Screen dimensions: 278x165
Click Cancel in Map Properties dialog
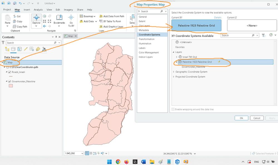point(257,118)
